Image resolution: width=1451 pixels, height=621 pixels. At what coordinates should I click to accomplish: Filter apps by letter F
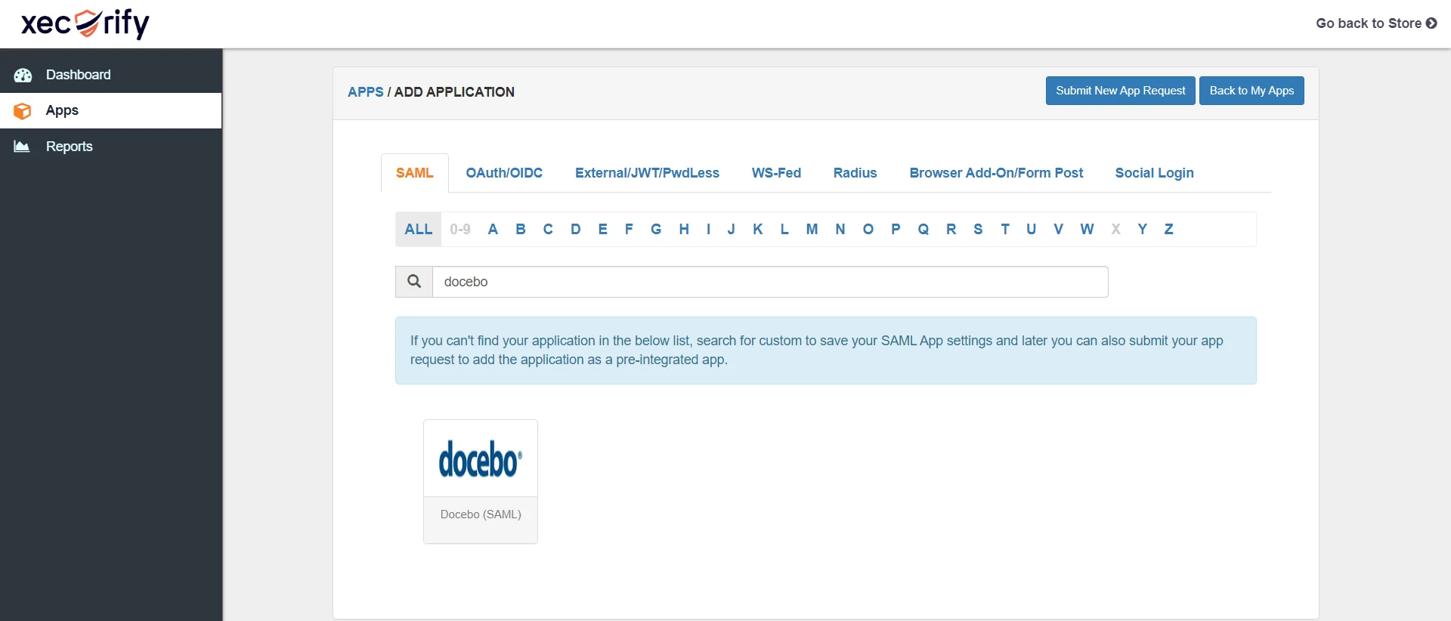pyautogui.click(x=629, y=230)
